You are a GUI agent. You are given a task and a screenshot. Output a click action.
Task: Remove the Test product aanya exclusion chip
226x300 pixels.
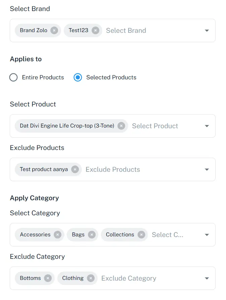pos(74,169)
